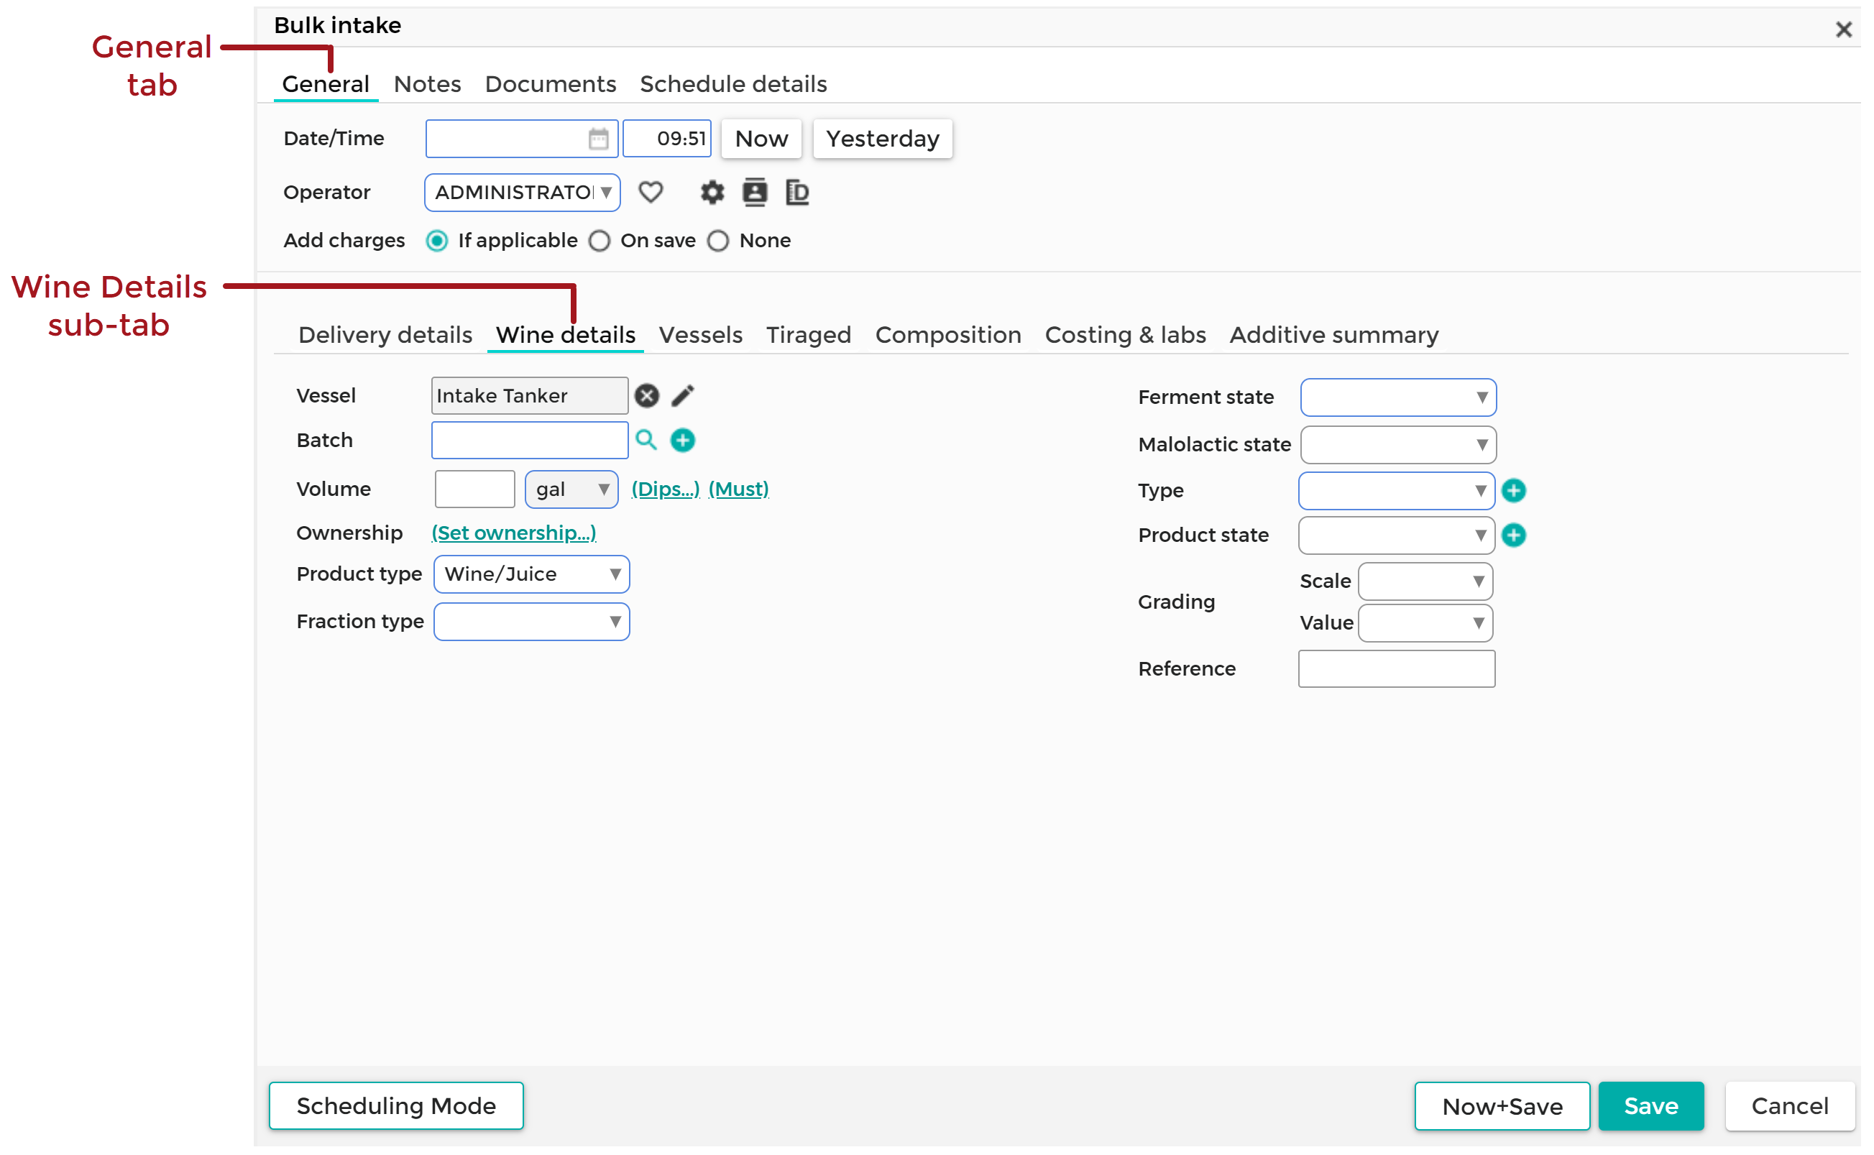
Task: Expand the Product state dropdown
Action: click(x=1397, y=535)
